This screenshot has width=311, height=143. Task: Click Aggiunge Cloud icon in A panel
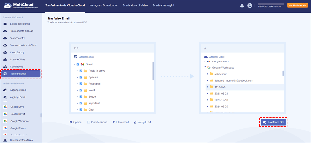pos(206,57)
